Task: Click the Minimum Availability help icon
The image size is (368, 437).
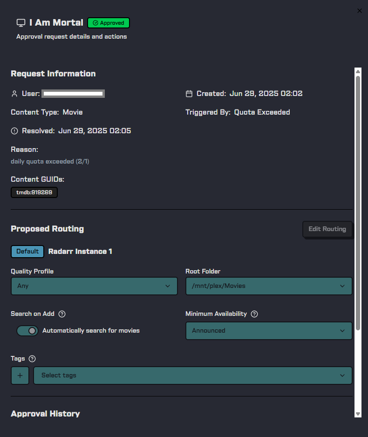Action: [254, 314]
